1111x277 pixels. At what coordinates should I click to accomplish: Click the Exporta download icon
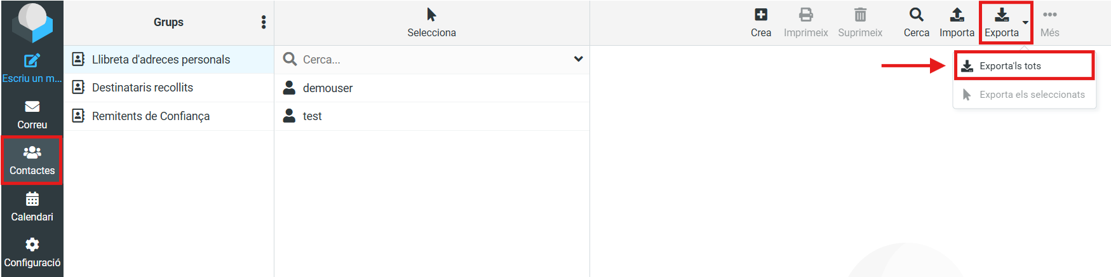tap(1002, 15)
